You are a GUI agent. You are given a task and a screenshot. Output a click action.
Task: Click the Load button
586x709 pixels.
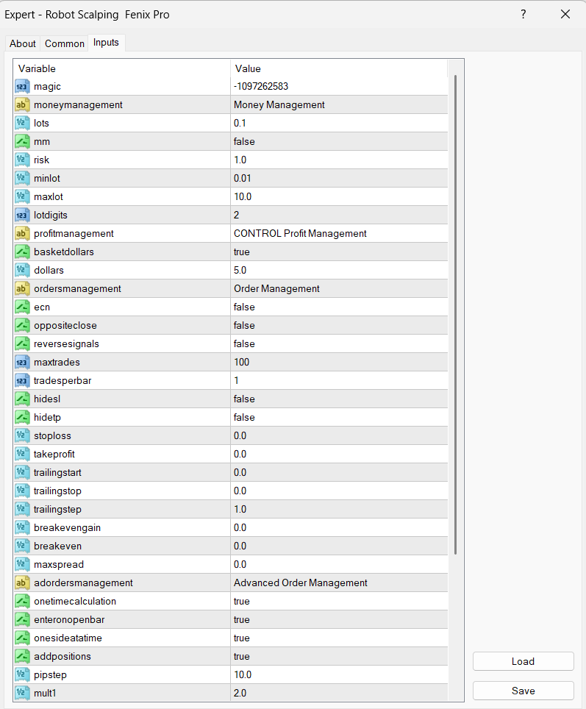(524, 661)
